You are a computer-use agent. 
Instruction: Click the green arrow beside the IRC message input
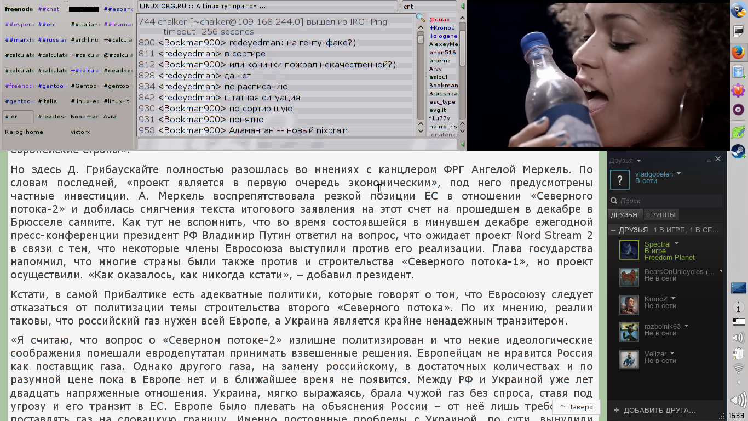tap(463, 144)
